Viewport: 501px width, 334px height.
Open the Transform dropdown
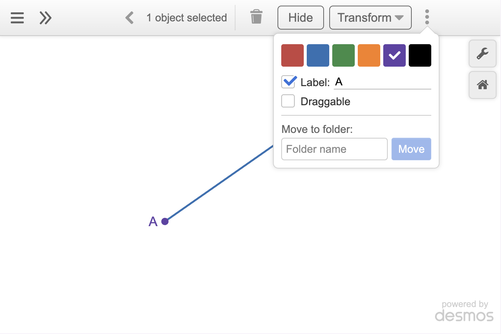click(370, 18)
